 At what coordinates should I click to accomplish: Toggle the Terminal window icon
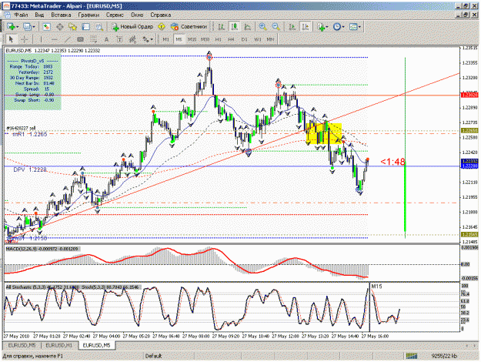(85, 27)
